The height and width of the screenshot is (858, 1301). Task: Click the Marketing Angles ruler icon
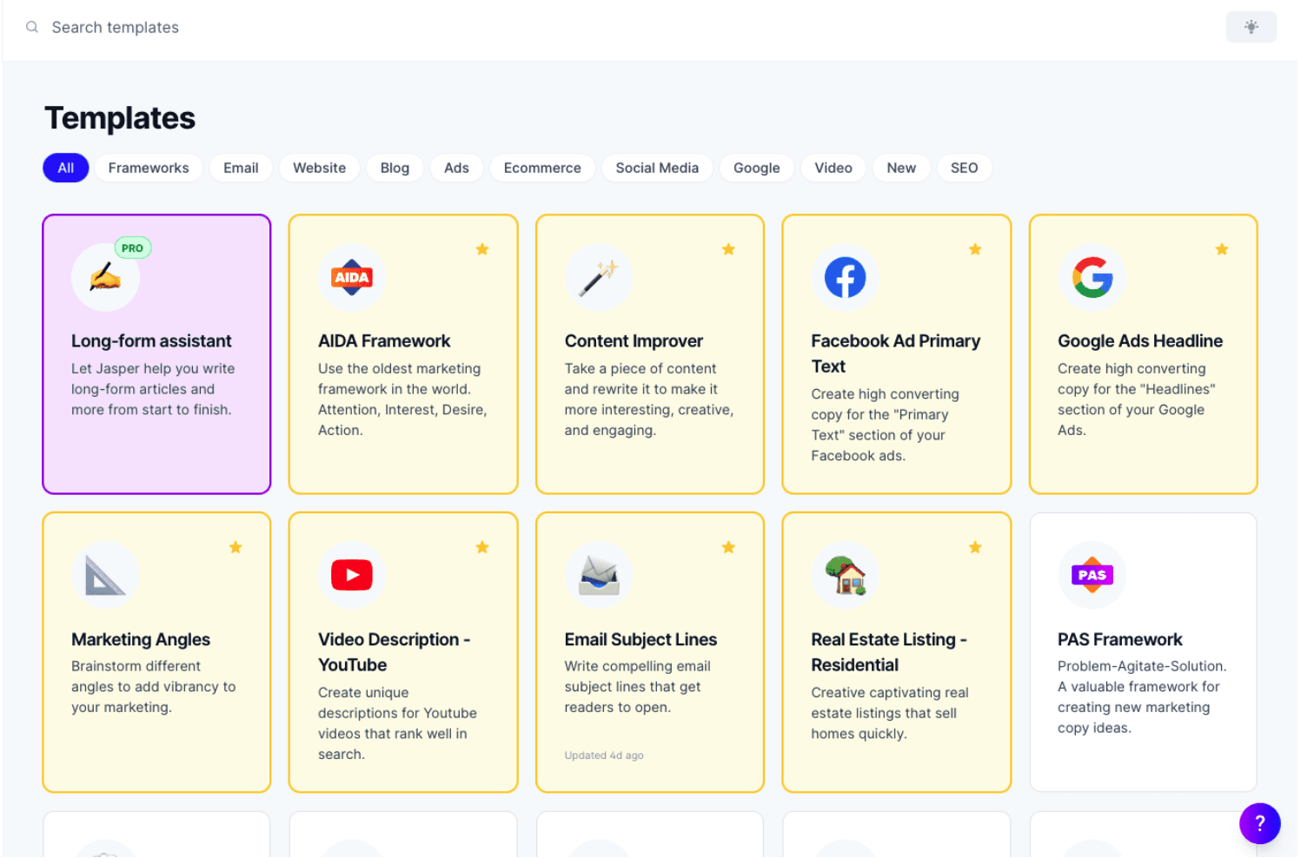pyautogui.click(x=105, y=575)
